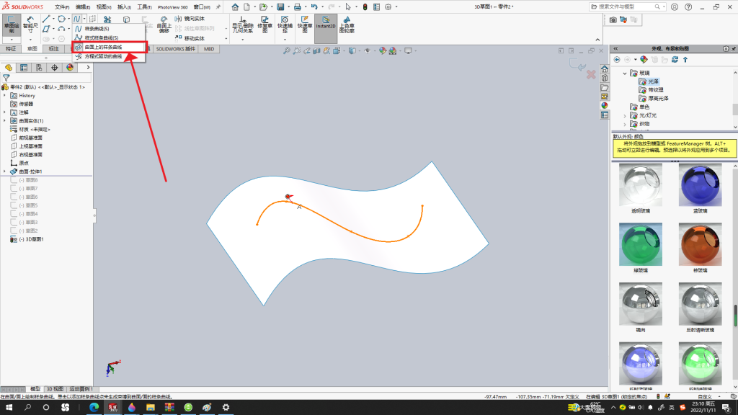Click the 镜向实体 mirror entities tool
Image resolution: width=738 pixels, height=415 pixels.
pyautogui.click(x=190, y=19)
